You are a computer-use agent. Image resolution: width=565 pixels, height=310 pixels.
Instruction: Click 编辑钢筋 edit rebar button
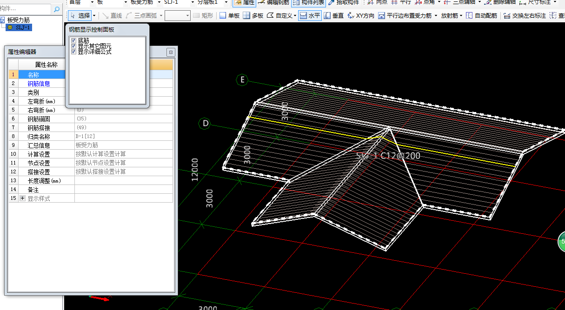click(273, 2)
